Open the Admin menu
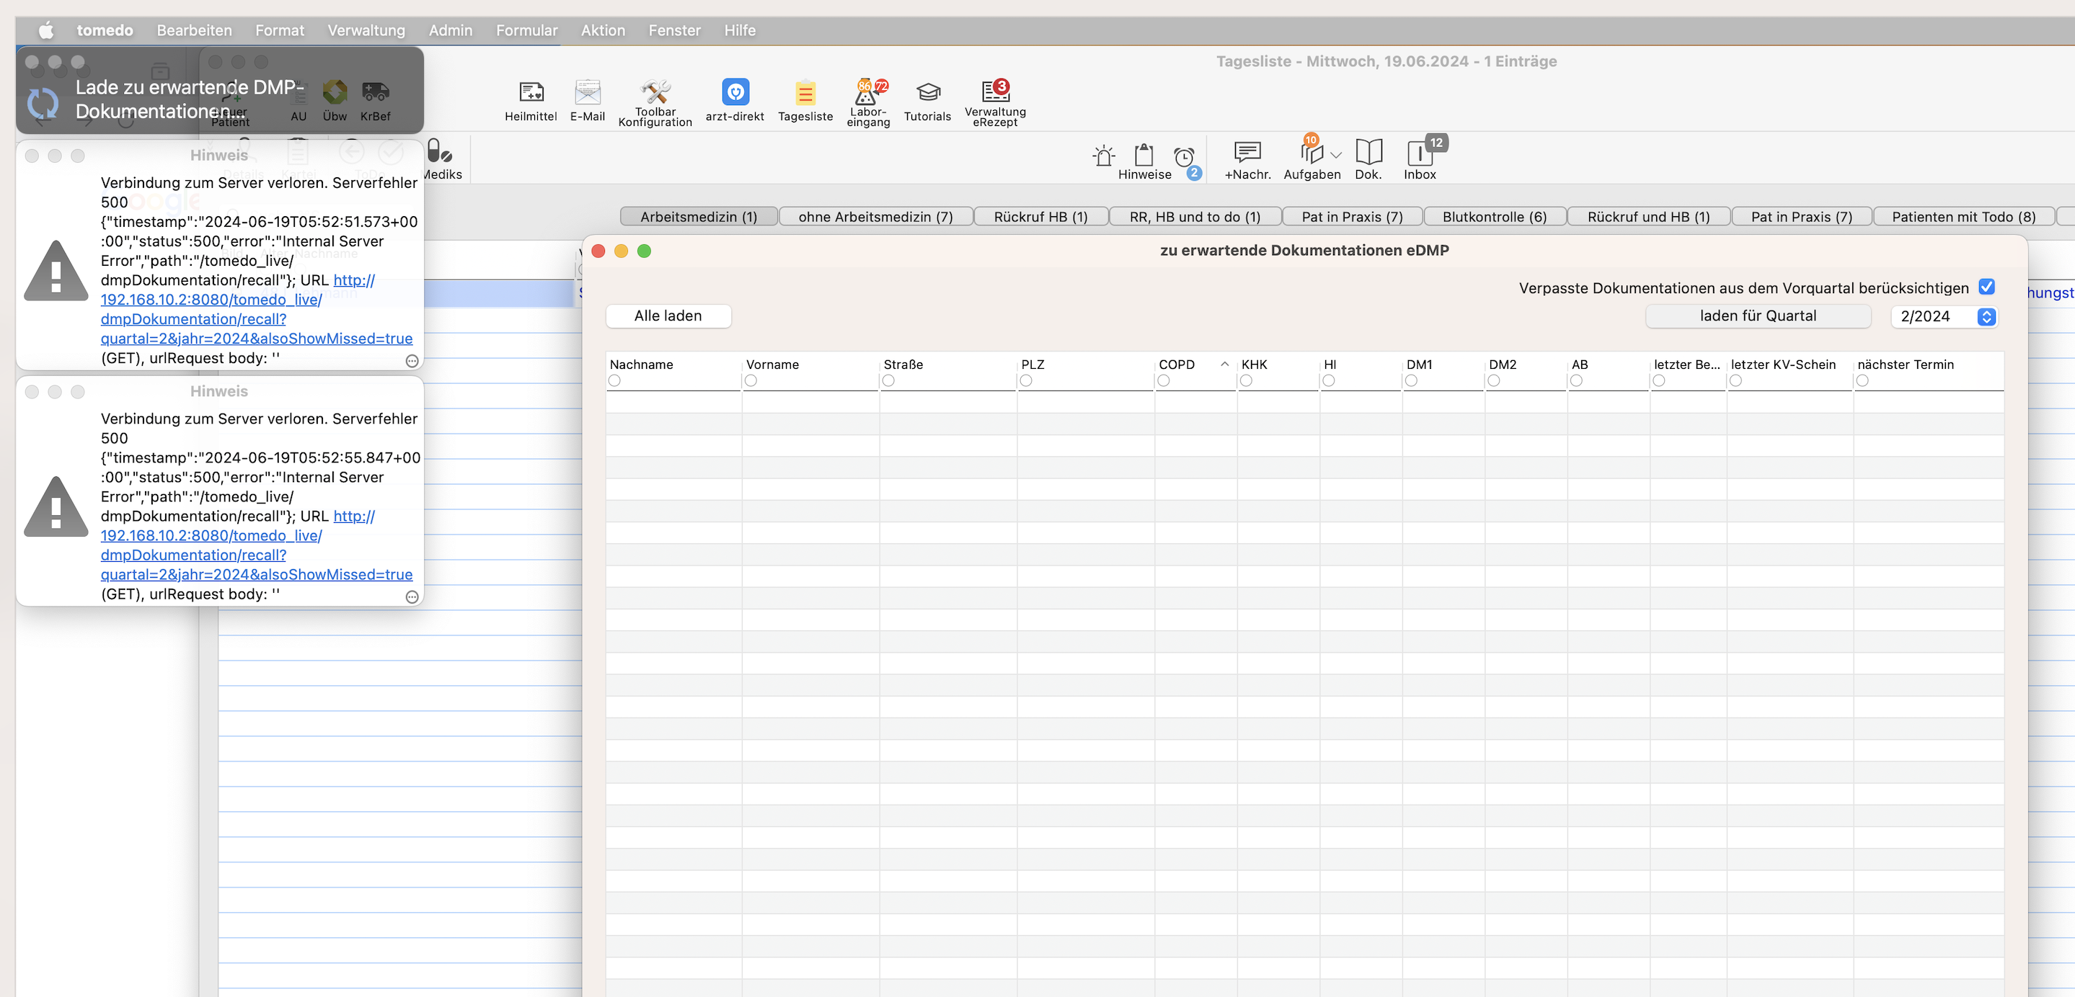The width and height of the screenshot is (2075, 997). pos(451,30)
